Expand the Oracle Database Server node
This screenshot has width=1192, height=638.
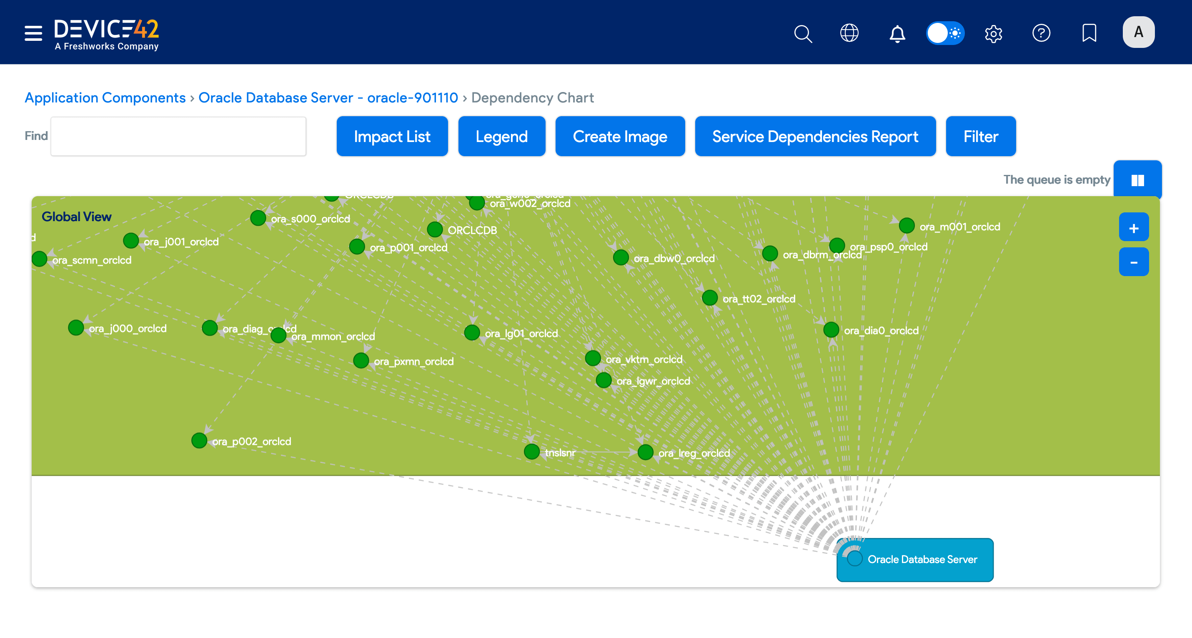[x=854, y=559]
